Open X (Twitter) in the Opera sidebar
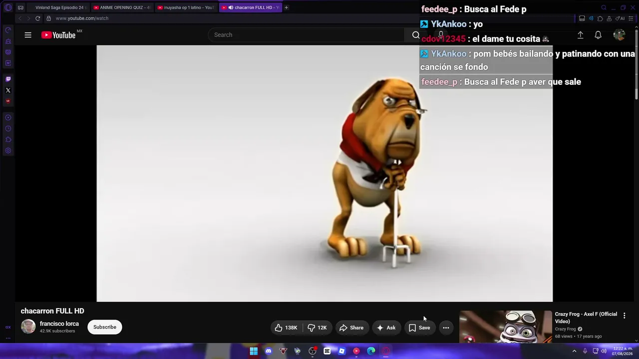Viewport: 639px width, 359px height. [8, 90]
